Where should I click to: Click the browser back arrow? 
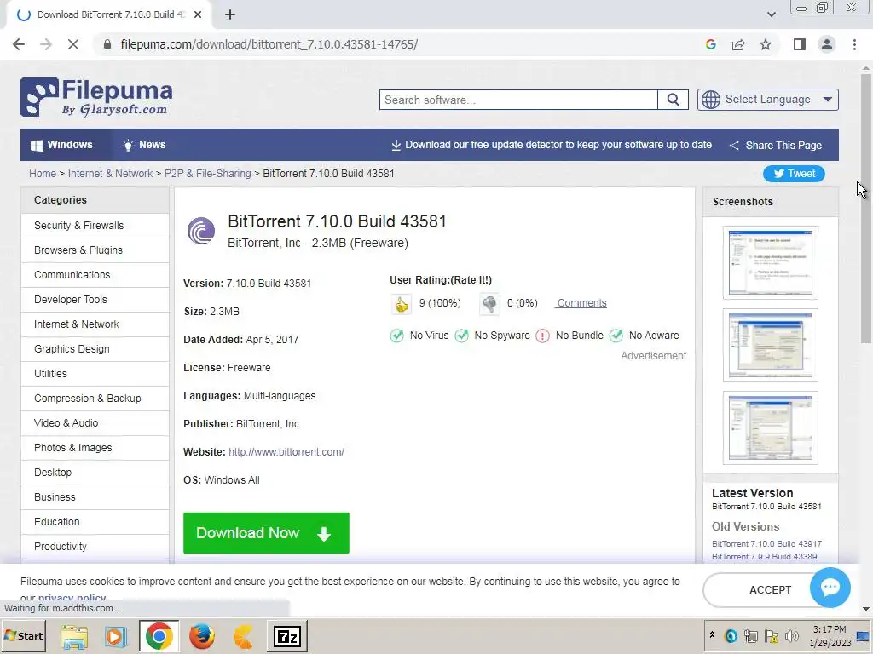coord(19,44)
